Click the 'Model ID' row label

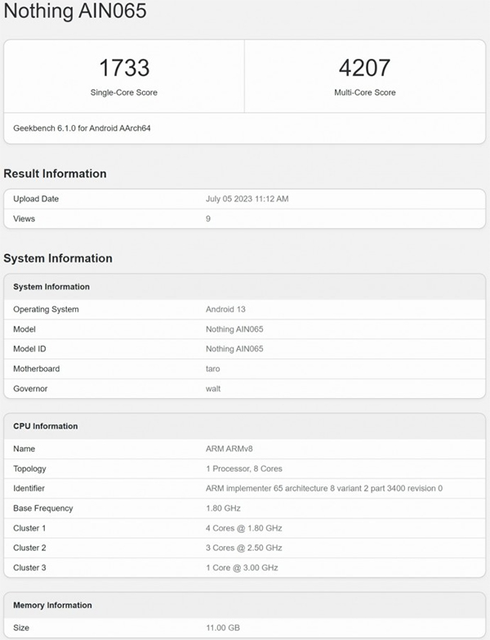point(29,349)
